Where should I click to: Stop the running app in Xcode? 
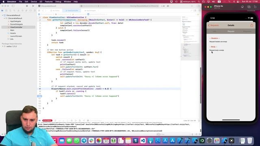click(x=27, y=6)
